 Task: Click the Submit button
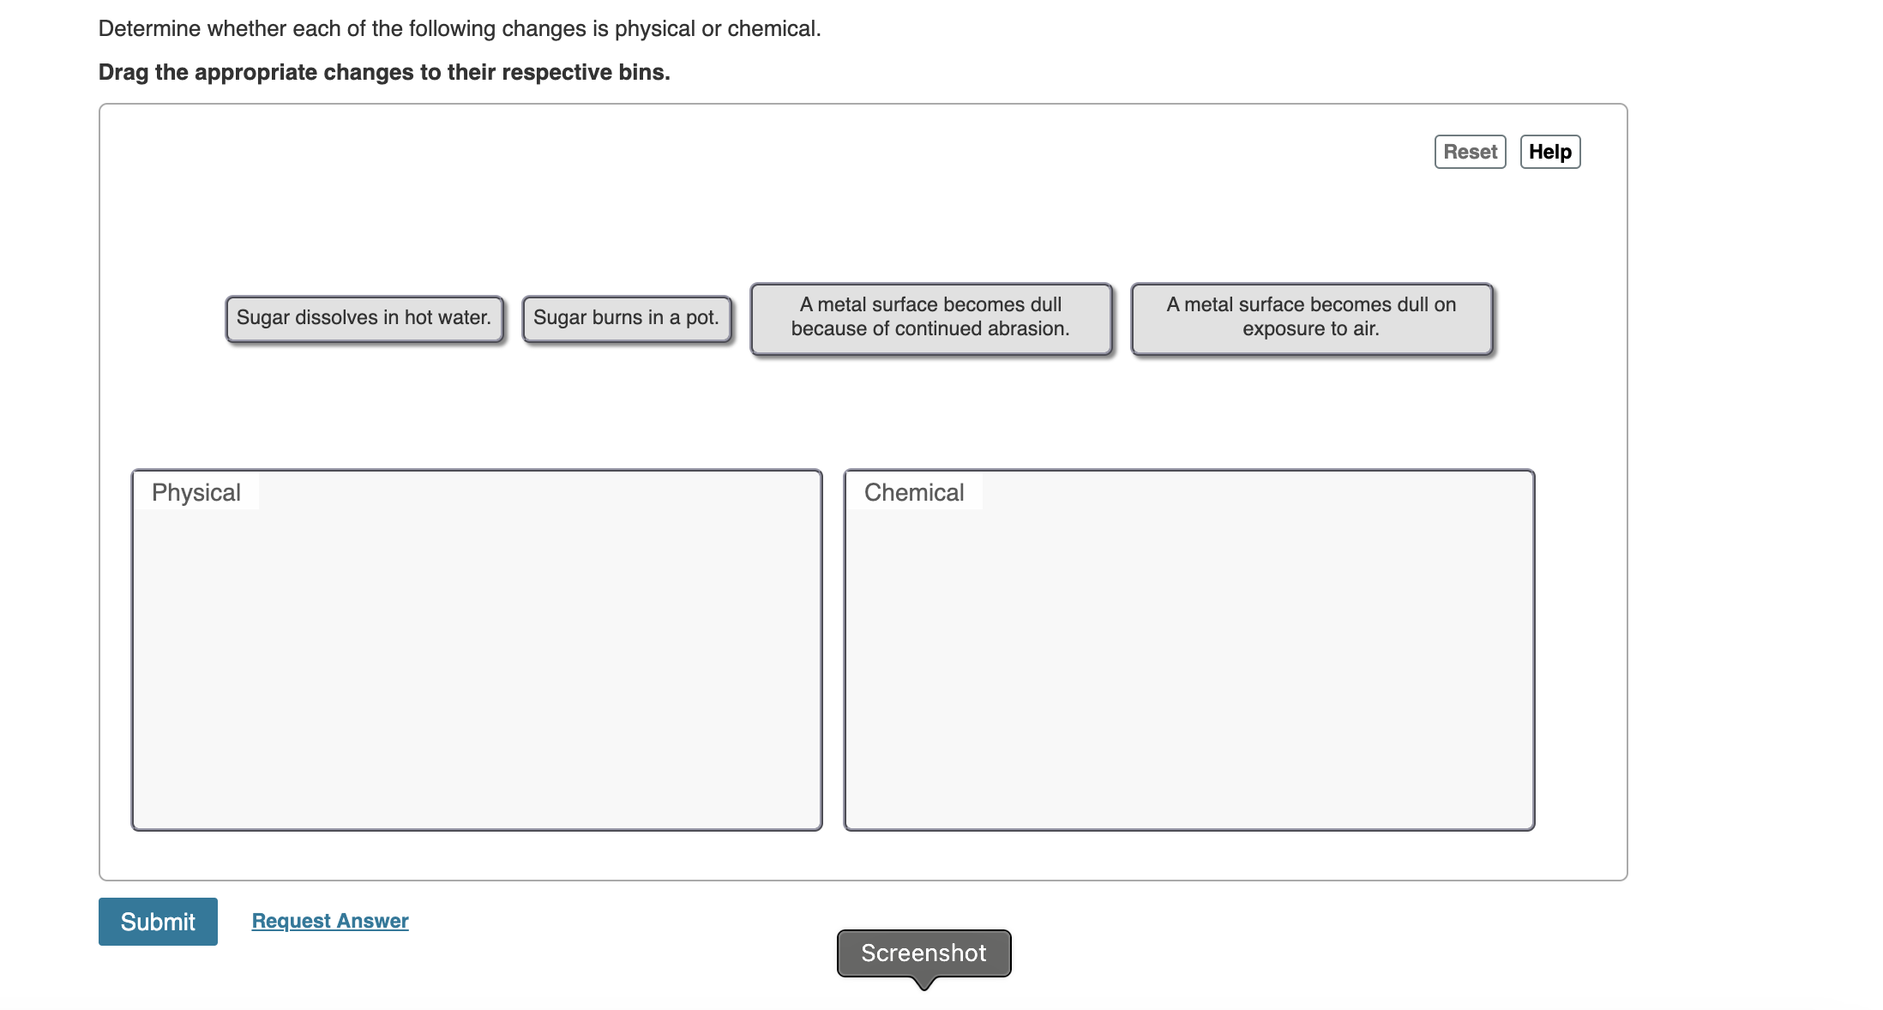[157, 922]
